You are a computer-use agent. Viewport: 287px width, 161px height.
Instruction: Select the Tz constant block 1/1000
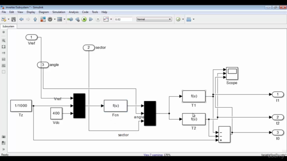pyautogui.click(x=21, y=106)
